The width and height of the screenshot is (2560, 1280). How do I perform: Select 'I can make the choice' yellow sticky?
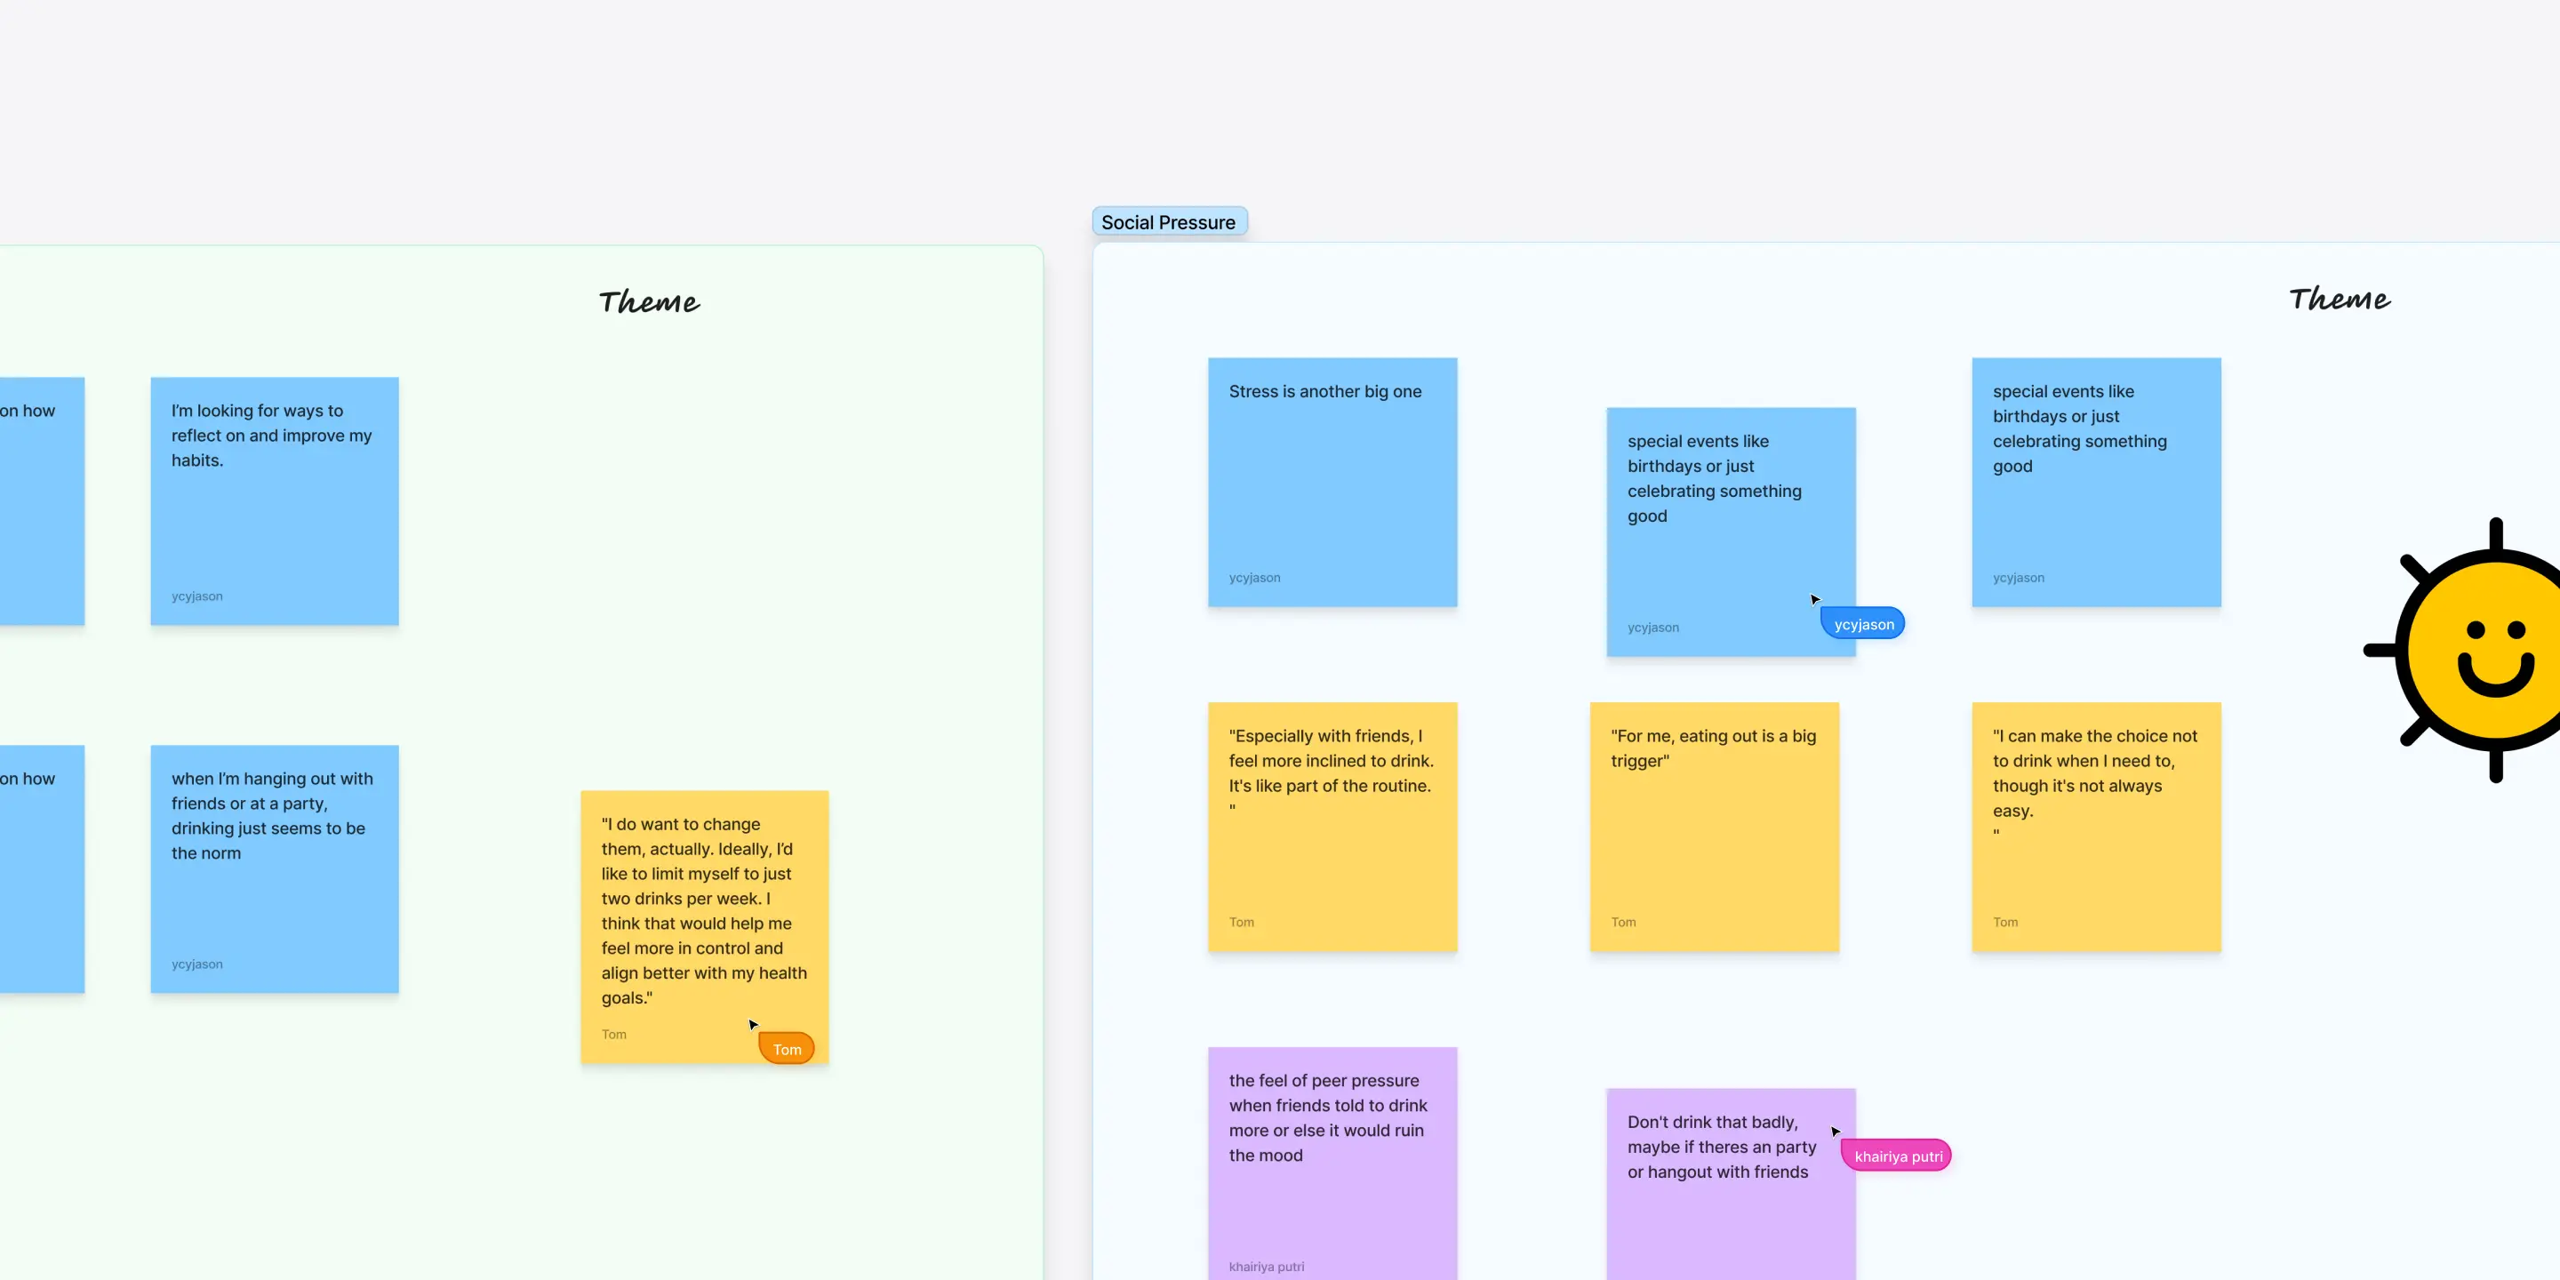point(2095,827)
